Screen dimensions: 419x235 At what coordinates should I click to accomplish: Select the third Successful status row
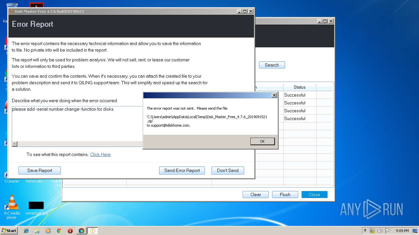click(295, 111)
